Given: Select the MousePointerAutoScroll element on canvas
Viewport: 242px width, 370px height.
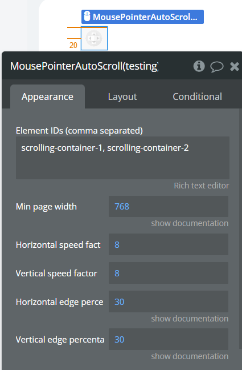Looking at the screenshot, I should [x=94, y=38].
